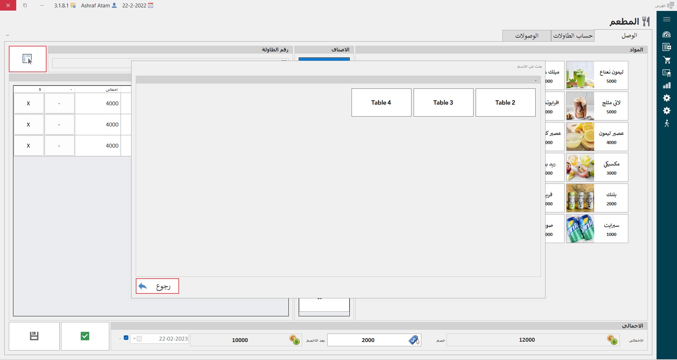Screen dimensions: 677x360
Task: Click the minus button in second order row
Action: (59, 125)
